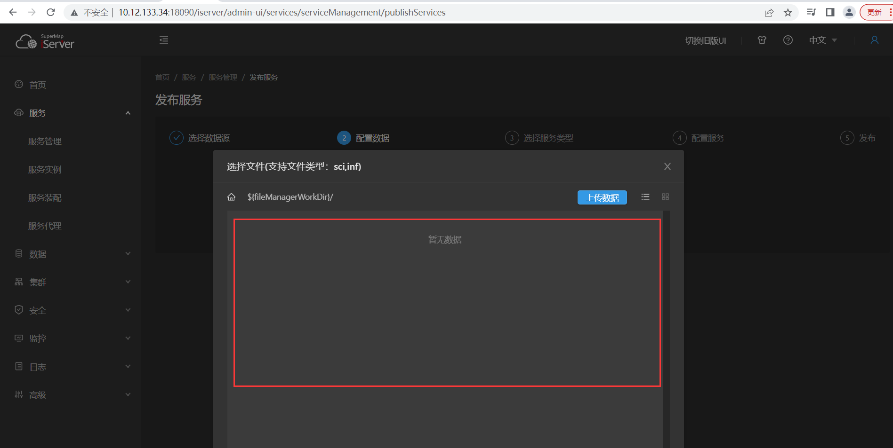Click the 上传数据 upload button
The width and height of the screenshot is (893, 448).
click(602, 198)
